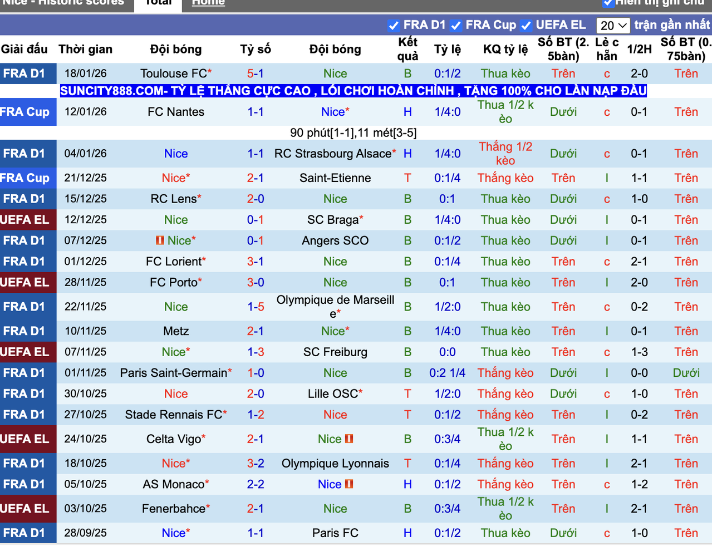Viewport: 712px width, 546px height.
Task: Click the 90 phút[1-1],11 mét[3-5] note
Action: [353, 132]
